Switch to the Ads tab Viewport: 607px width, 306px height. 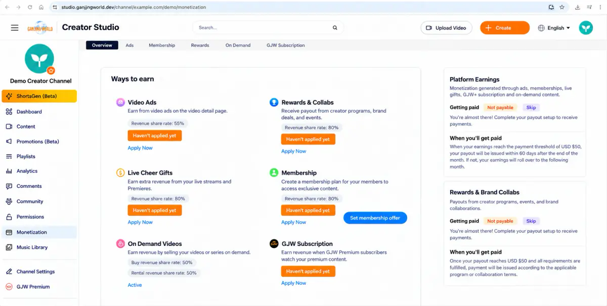[129, 45]
